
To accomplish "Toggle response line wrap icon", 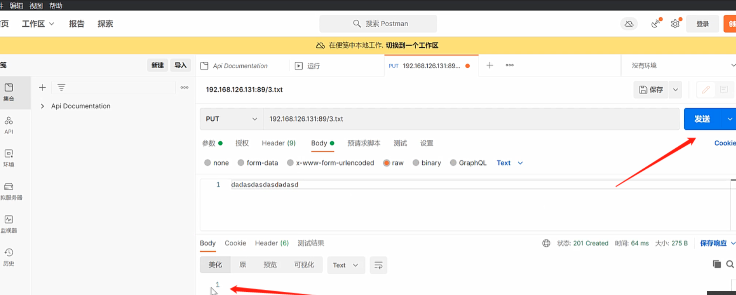I will (378, 265).
